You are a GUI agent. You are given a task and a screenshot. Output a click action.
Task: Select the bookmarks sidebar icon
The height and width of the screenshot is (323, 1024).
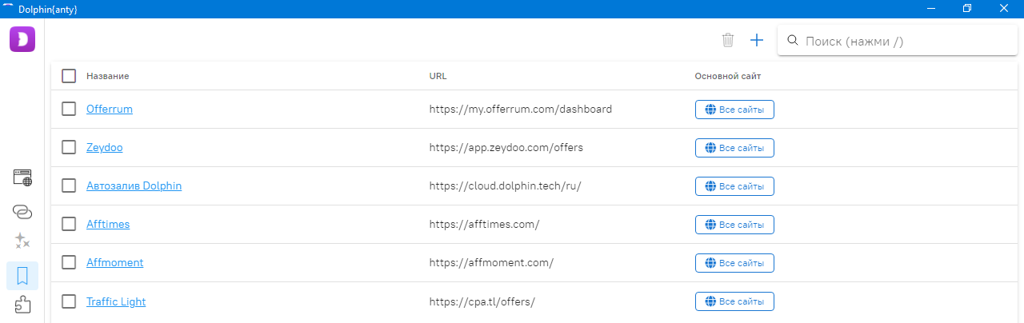coord(22,276)
